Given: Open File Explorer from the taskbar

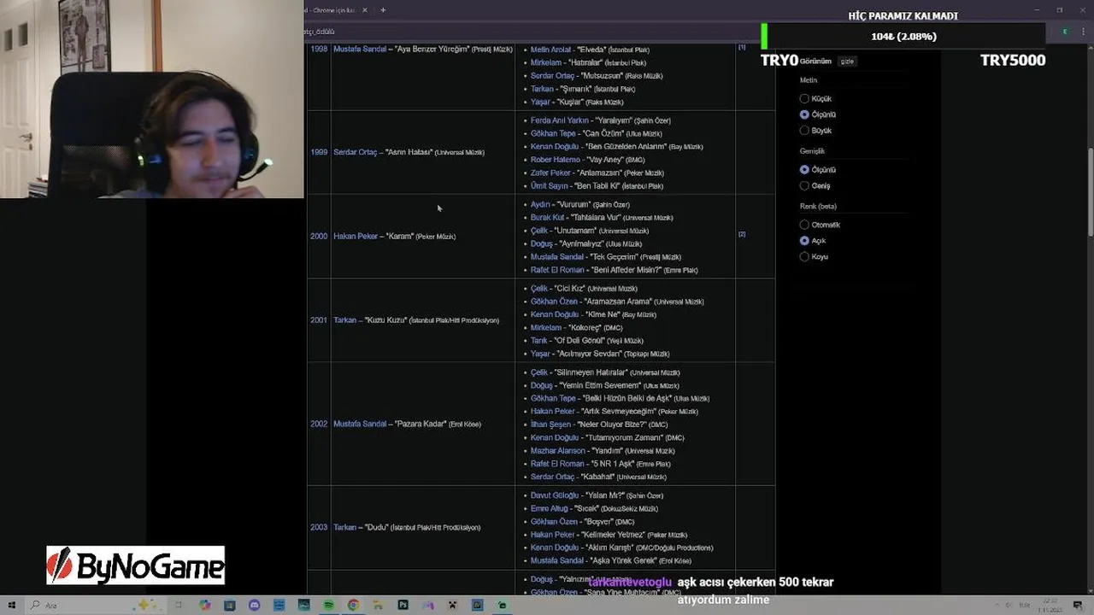Looking at the screenshot, I should (378, 605).
